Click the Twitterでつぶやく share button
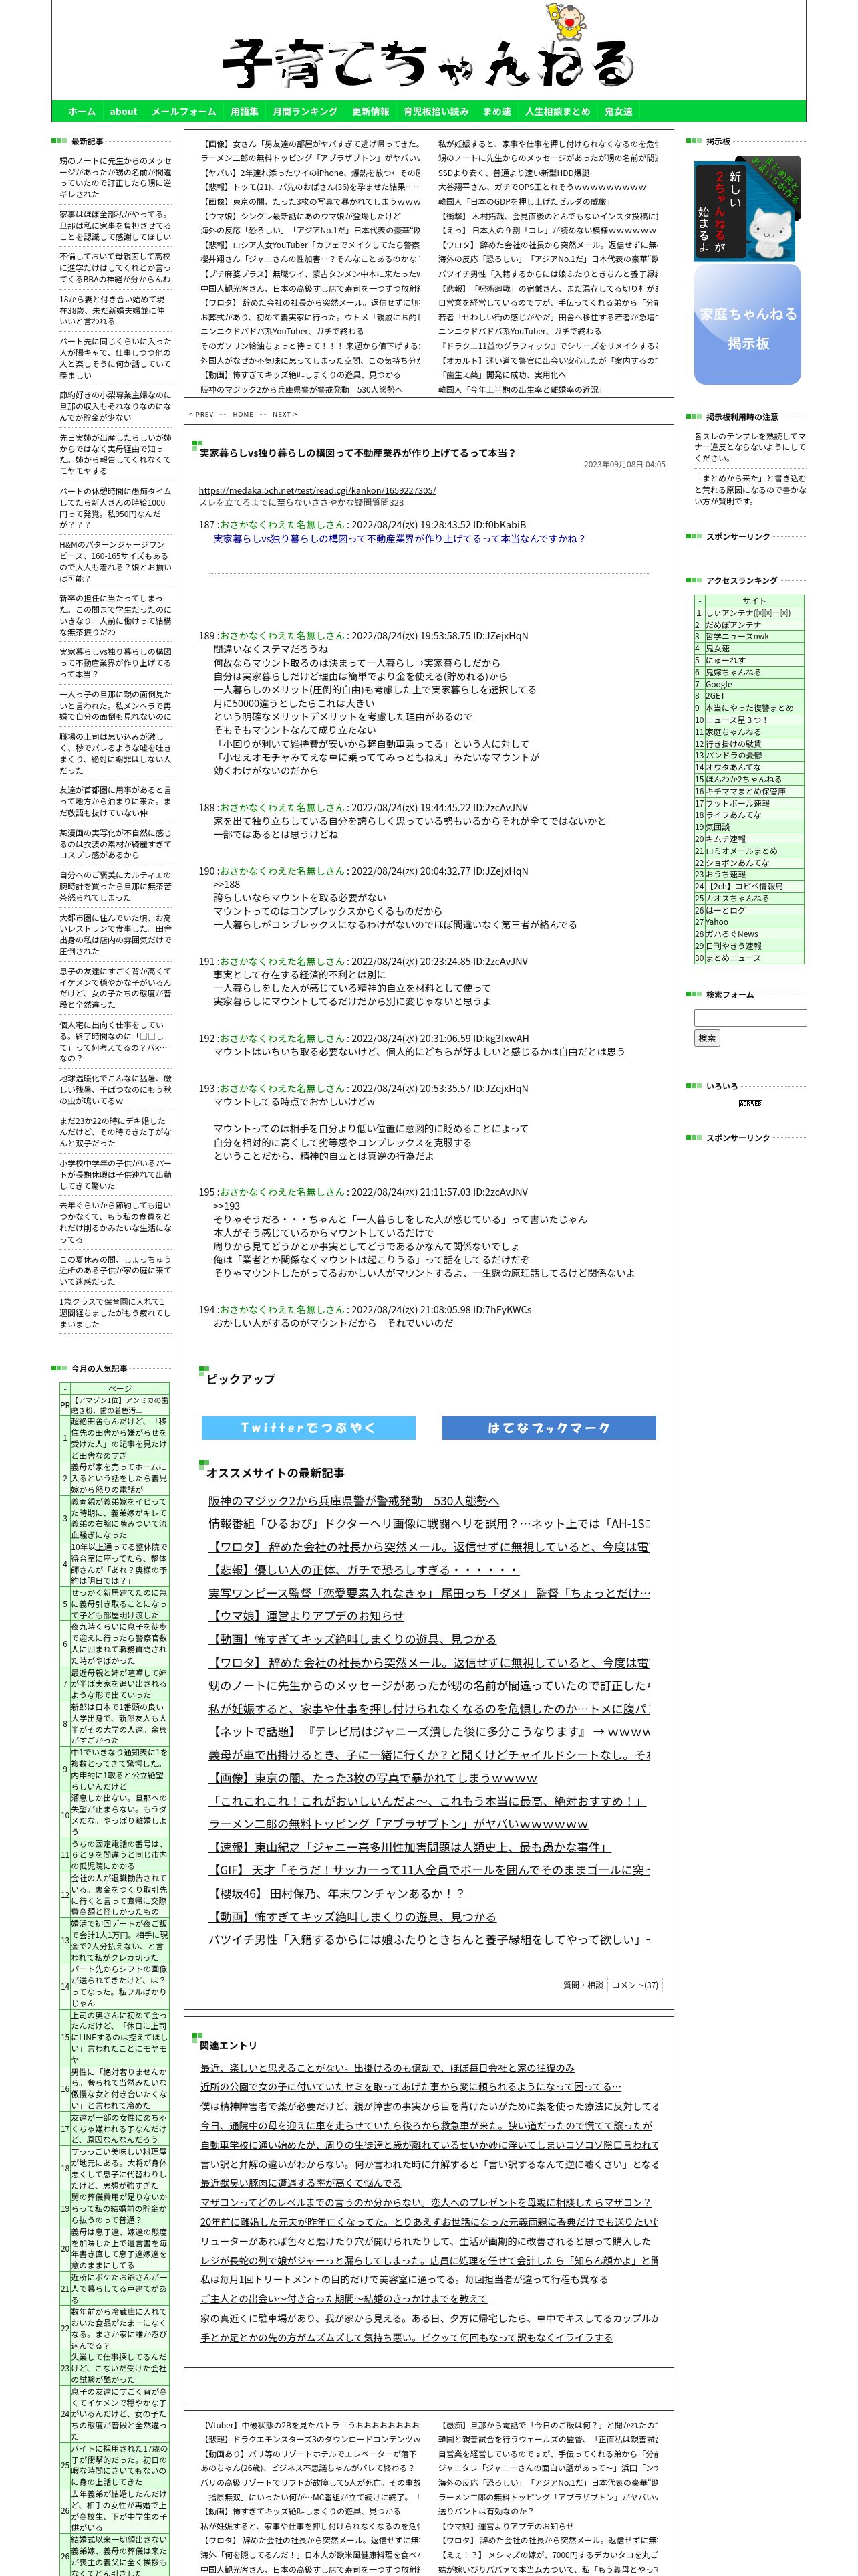Screen dimensions: 858x2576 click(307, 1428)
